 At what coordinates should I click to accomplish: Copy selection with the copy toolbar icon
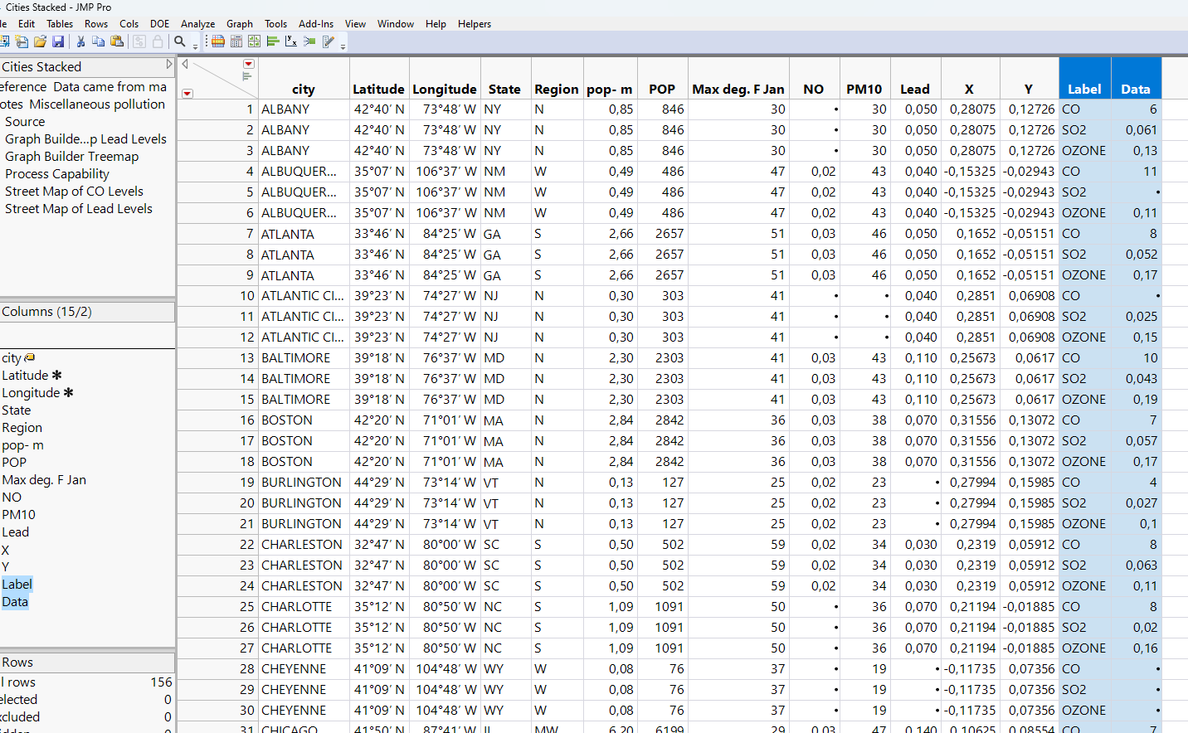(99, 41)
